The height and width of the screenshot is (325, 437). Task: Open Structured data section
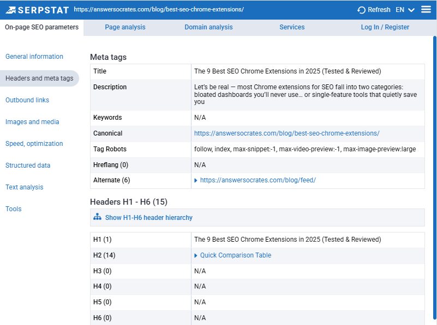pos(27,165)
